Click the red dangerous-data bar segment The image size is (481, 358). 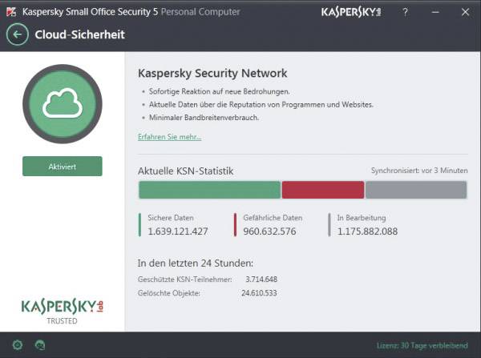pos(323,190)
